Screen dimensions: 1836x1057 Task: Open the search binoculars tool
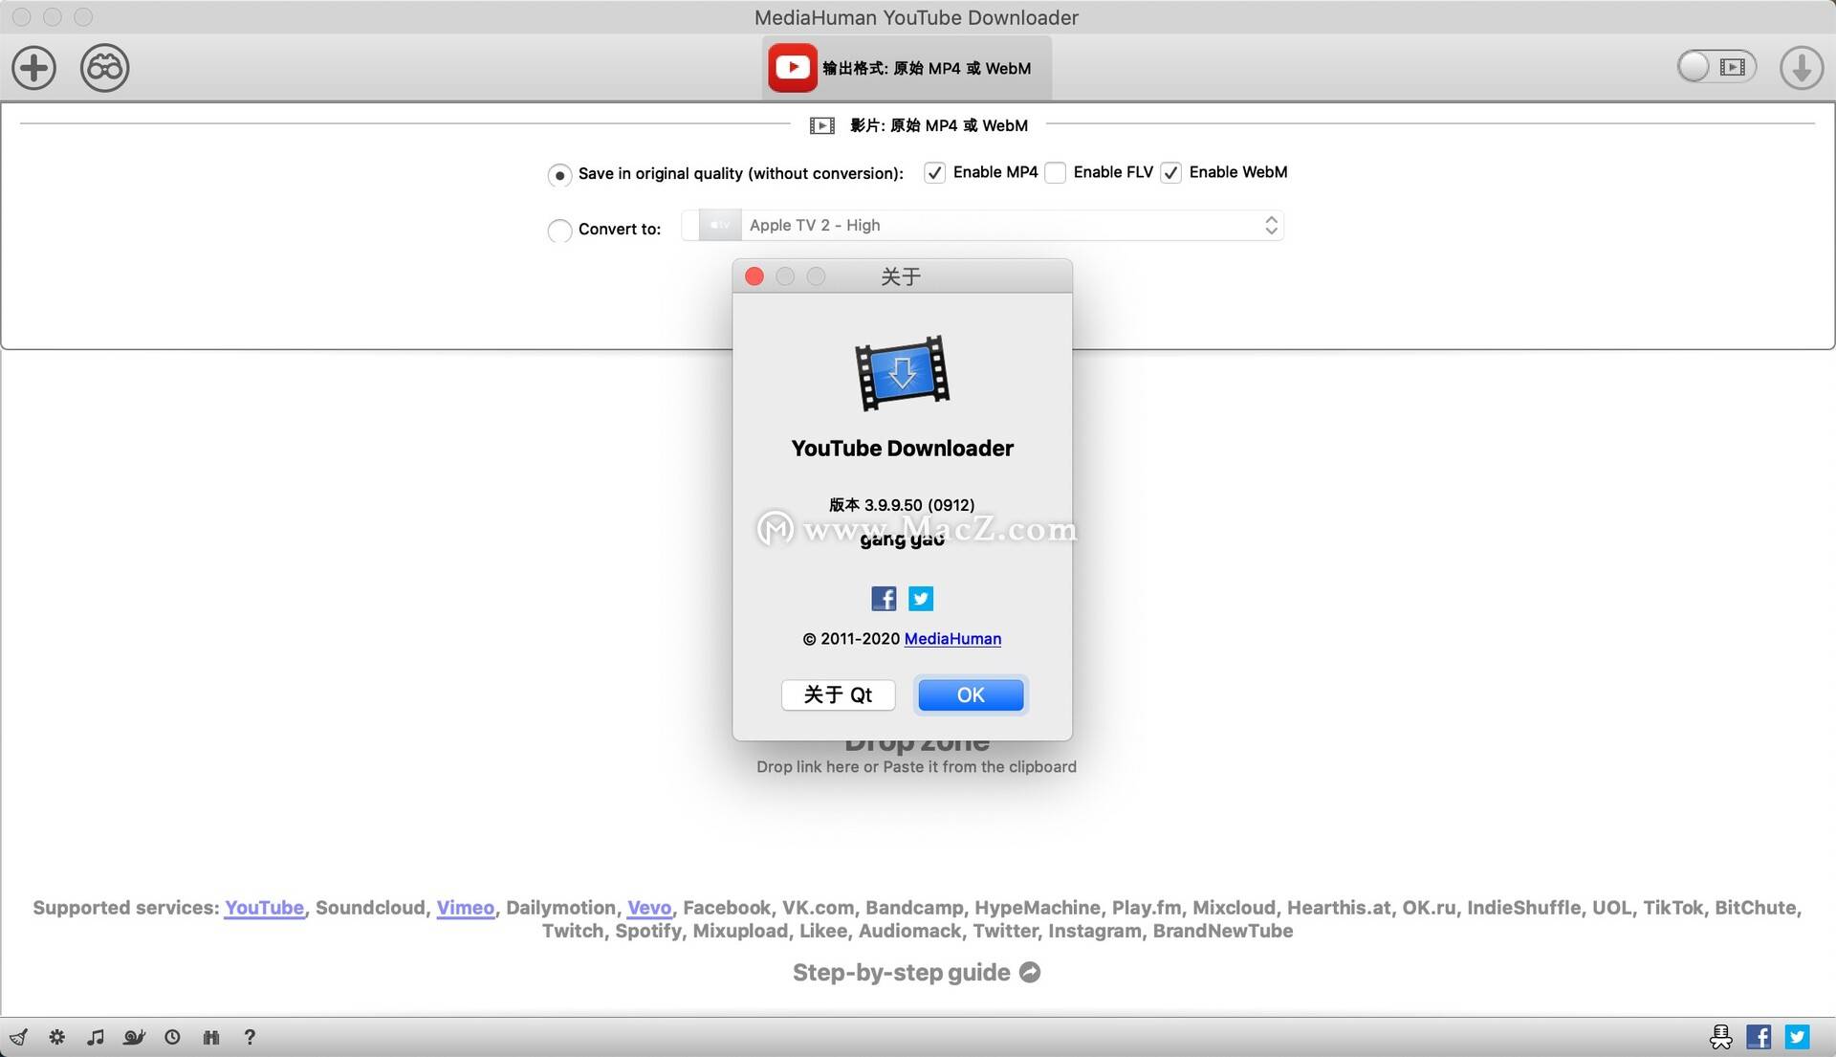104,68
